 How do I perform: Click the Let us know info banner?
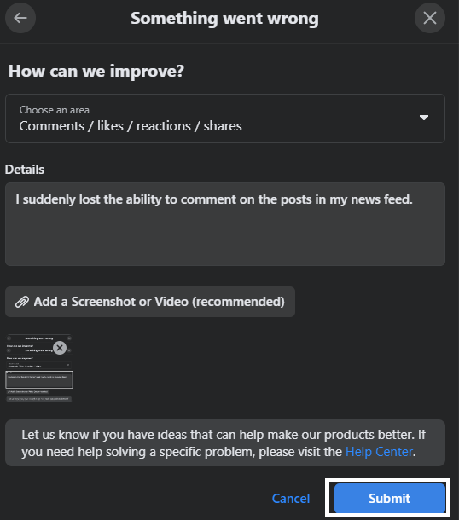[225, 442]
